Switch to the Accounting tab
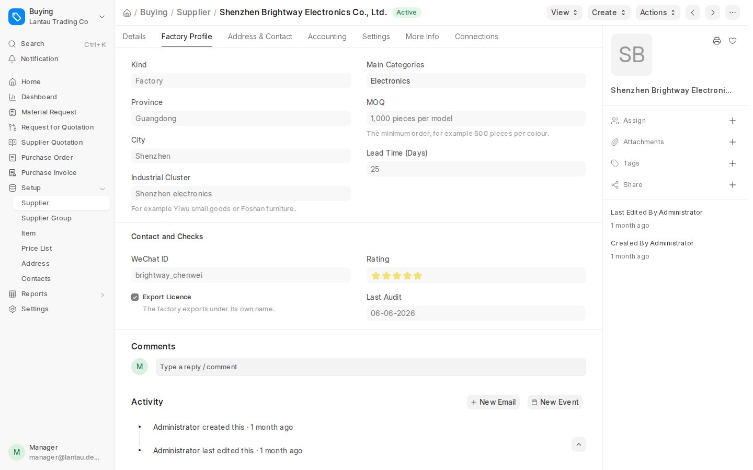Screen dimensions: 753x470 tap(327, 37)
